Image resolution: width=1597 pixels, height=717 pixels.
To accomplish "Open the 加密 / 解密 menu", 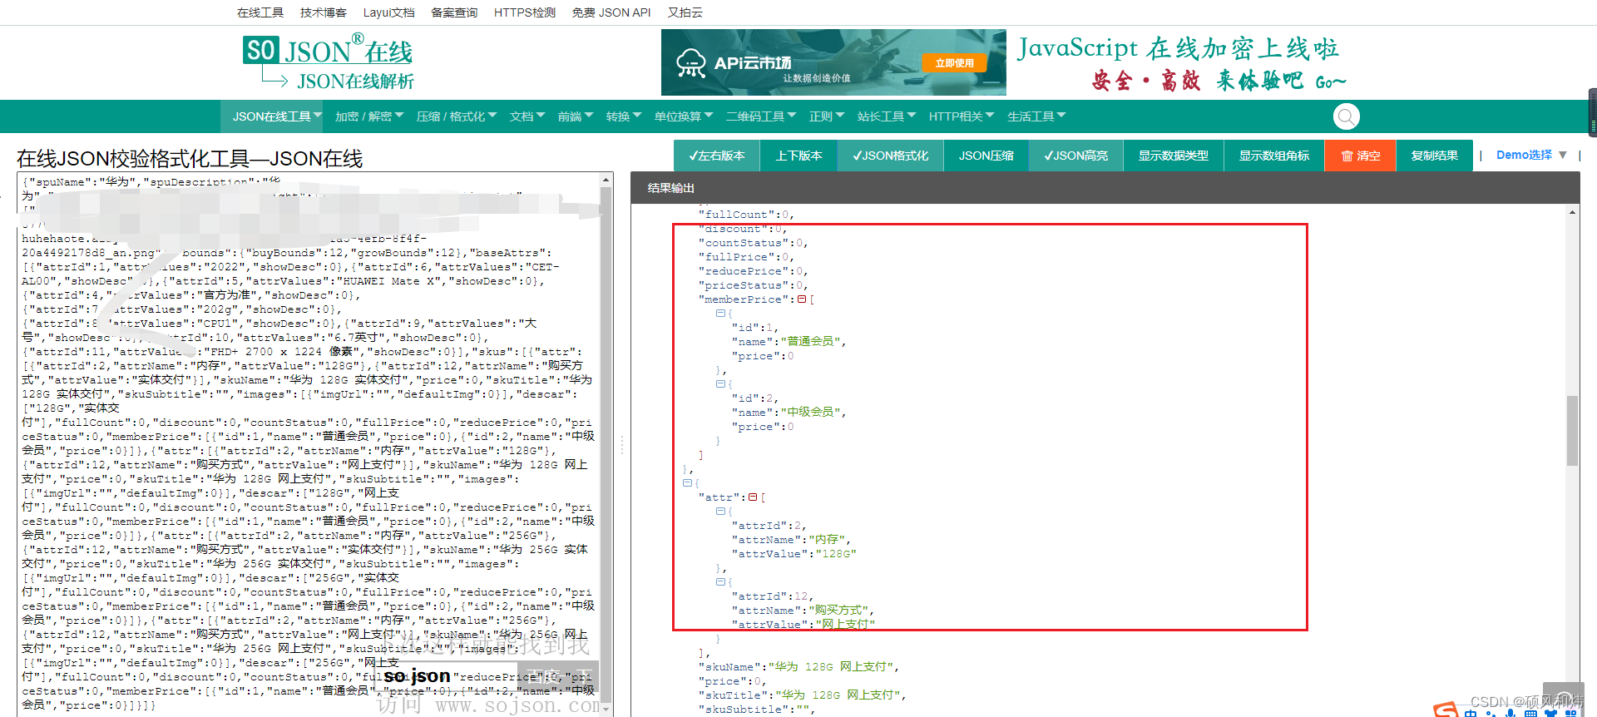I will pos(368,116).
